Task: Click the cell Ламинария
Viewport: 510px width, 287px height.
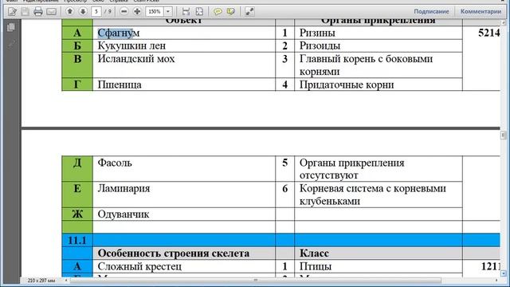Action: pyautogui.click(x=124, y=188)
